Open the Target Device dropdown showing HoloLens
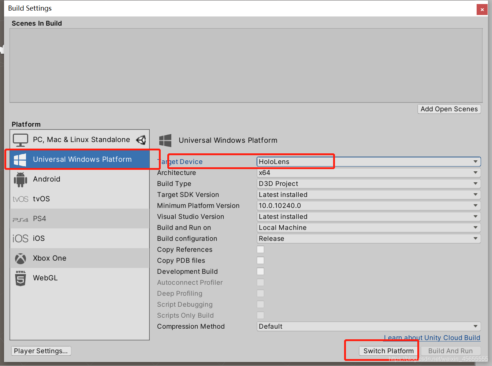 [x=369, y=162]
